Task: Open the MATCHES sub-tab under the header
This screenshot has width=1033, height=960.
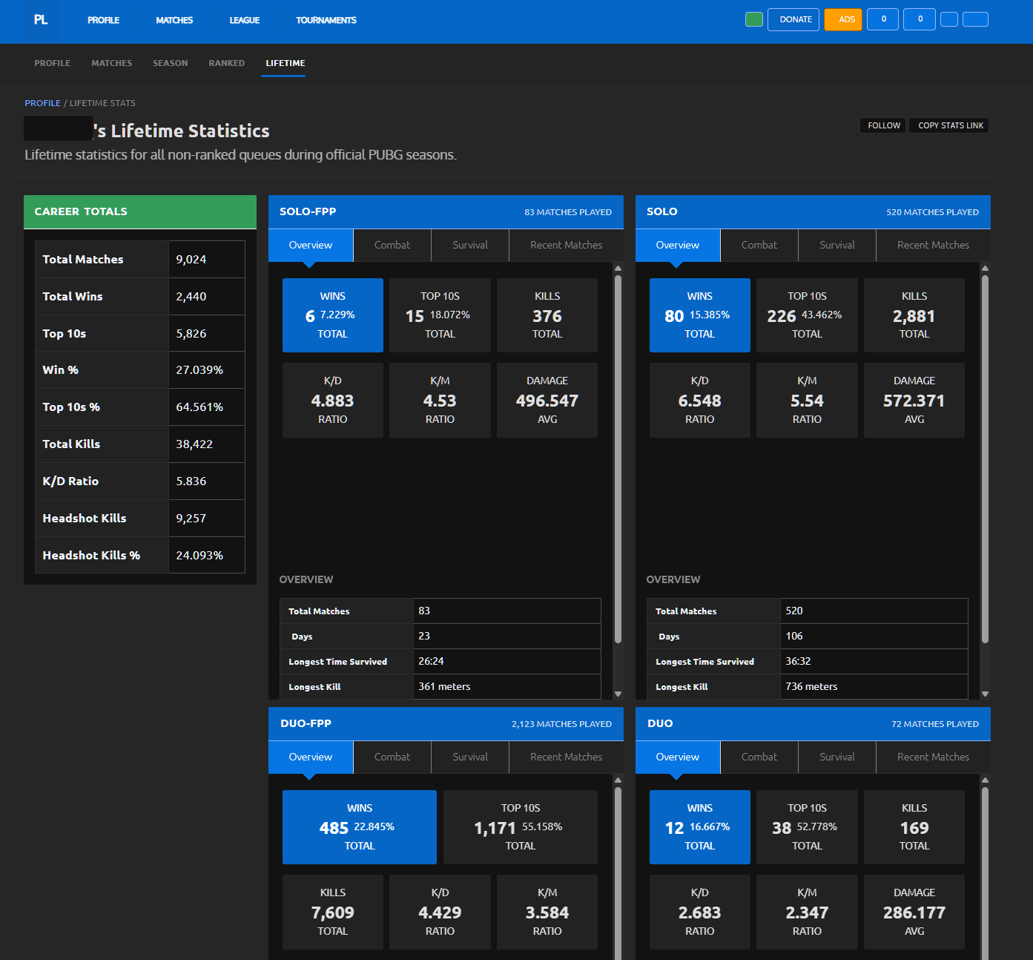Action: tap(112, 63)
